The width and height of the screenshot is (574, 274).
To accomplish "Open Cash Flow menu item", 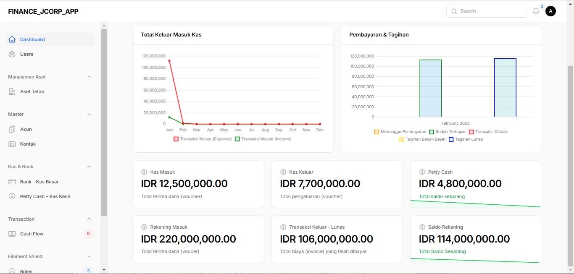I will click(x=32, y=234).
